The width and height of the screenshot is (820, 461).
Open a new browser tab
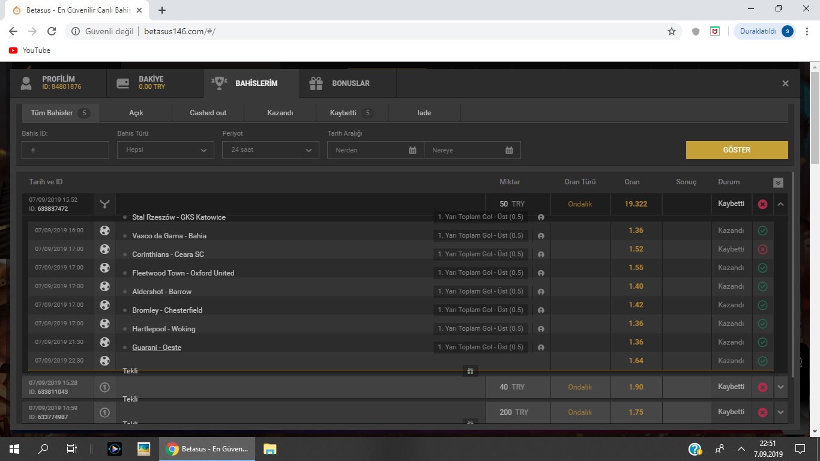(162, 10)
